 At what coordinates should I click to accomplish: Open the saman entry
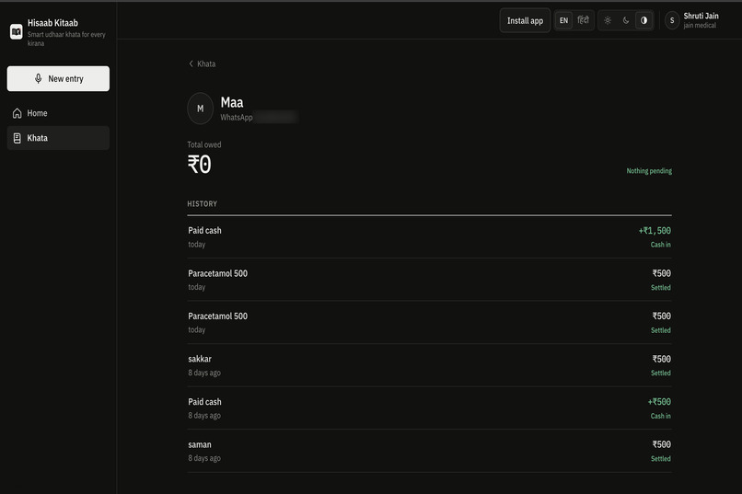point(429,451)
